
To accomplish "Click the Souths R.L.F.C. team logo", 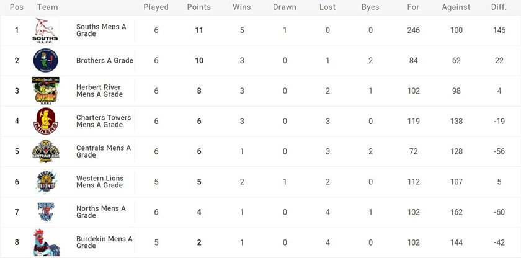I will point(45,30).
